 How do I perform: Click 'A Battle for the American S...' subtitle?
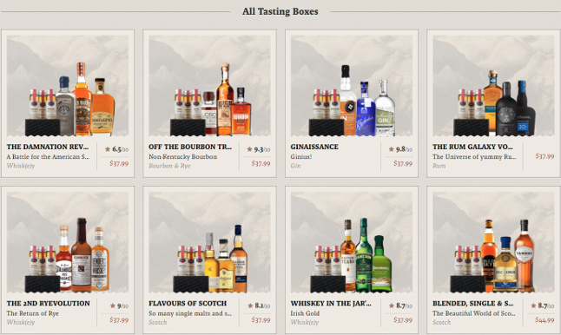click(48, 156)
